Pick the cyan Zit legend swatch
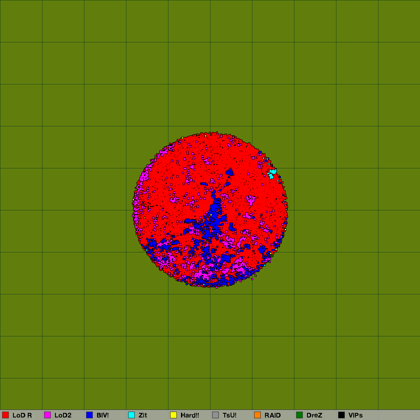420x420 pixels. click(131, 415)
